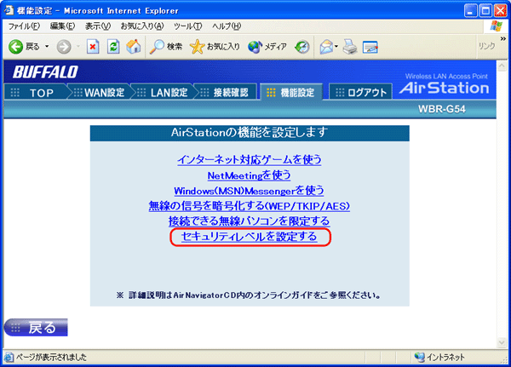Click the AirStation logo
Image resolution: width=511 pixels, height=367 pixels.
click(445, 88)
